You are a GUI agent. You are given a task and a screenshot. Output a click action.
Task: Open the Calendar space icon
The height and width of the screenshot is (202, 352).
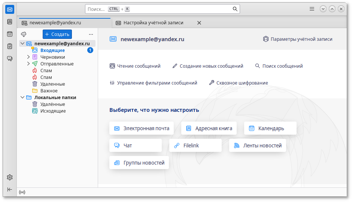click(10, 34)
